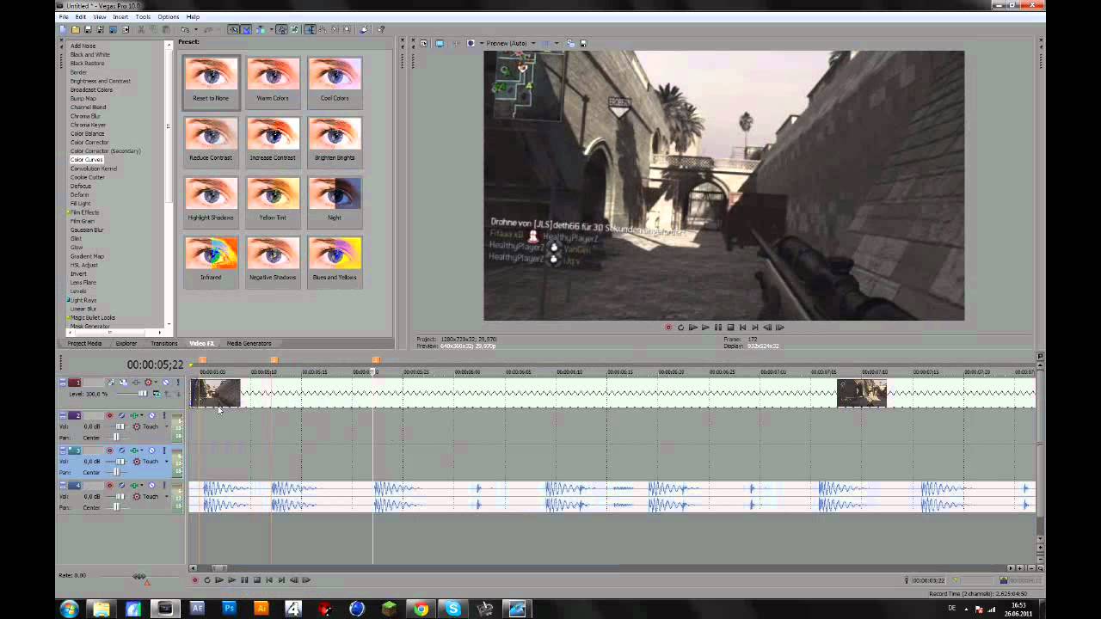Click timeline transport Stop button
1101x619 pixels.
[256, 579]
